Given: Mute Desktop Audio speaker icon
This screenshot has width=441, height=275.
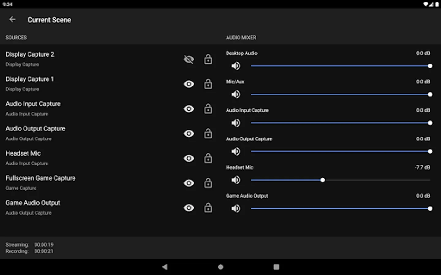Looking at the screenshot, I should 236,66.
